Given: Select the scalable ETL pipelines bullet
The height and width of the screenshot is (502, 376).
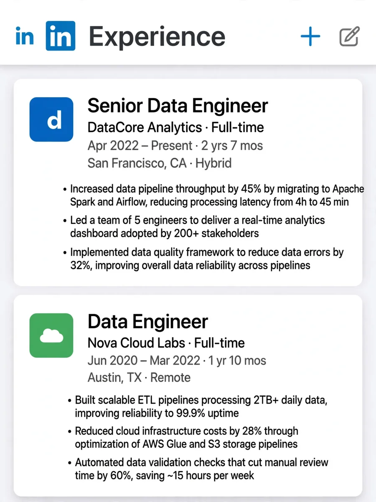Looking at the screenshot, I should click(x=197, y=407).
